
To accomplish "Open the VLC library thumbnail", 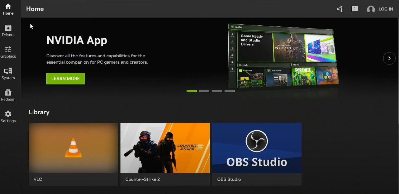I will click(73, 148).
